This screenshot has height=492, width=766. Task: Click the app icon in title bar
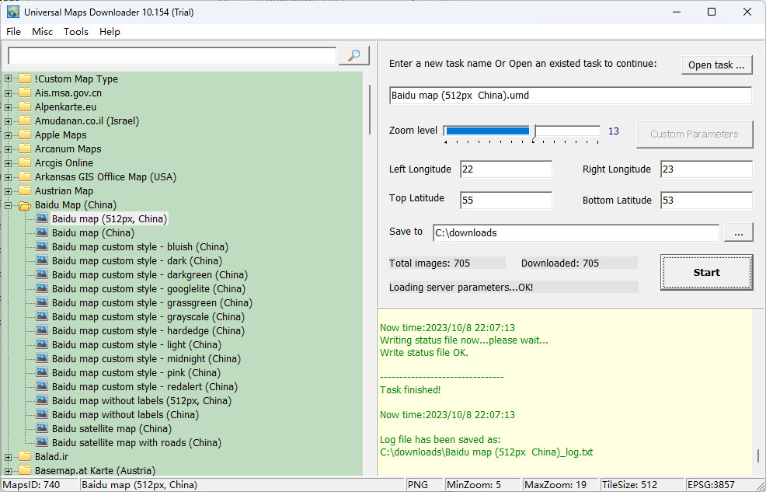[x=13, y=12]
